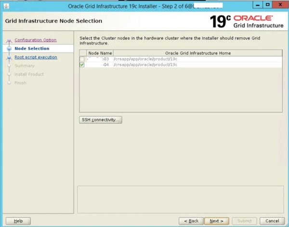Go to the Root script execution link
Image resolution: width=289 pixels, height=227 pixels.
click(36, 57)
